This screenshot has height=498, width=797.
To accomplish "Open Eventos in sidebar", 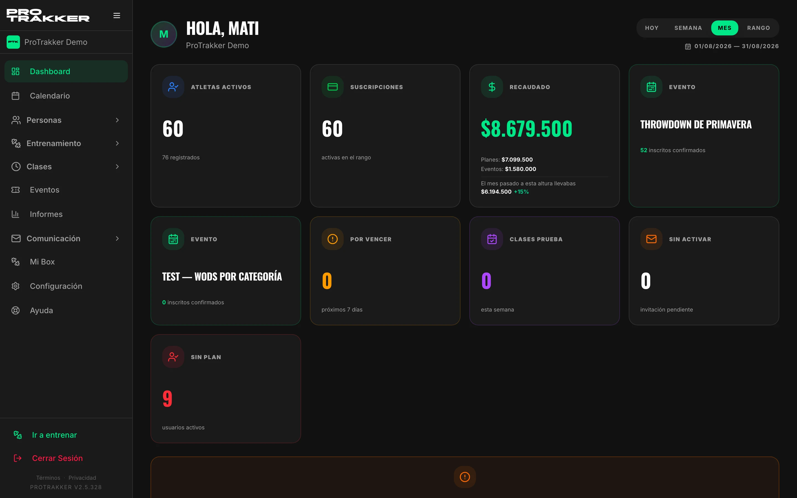I will click(x=66, y=190).
